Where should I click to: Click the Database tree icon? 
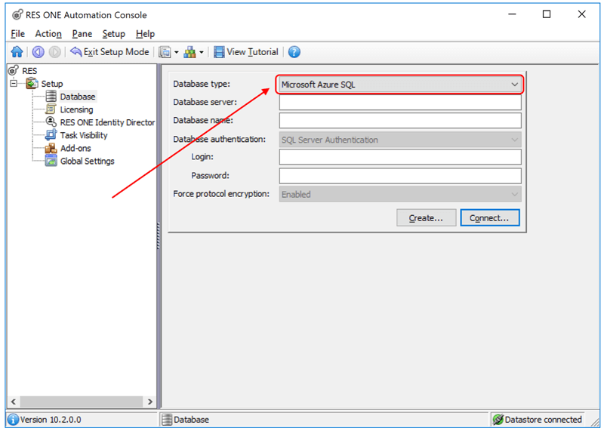pyautogui.click(x=51, y=97)
